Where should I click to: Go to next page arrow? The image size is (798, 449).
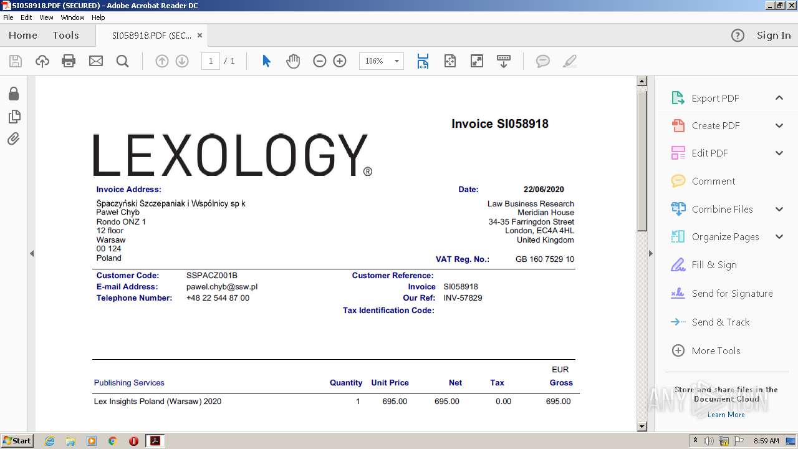(182, 61)
